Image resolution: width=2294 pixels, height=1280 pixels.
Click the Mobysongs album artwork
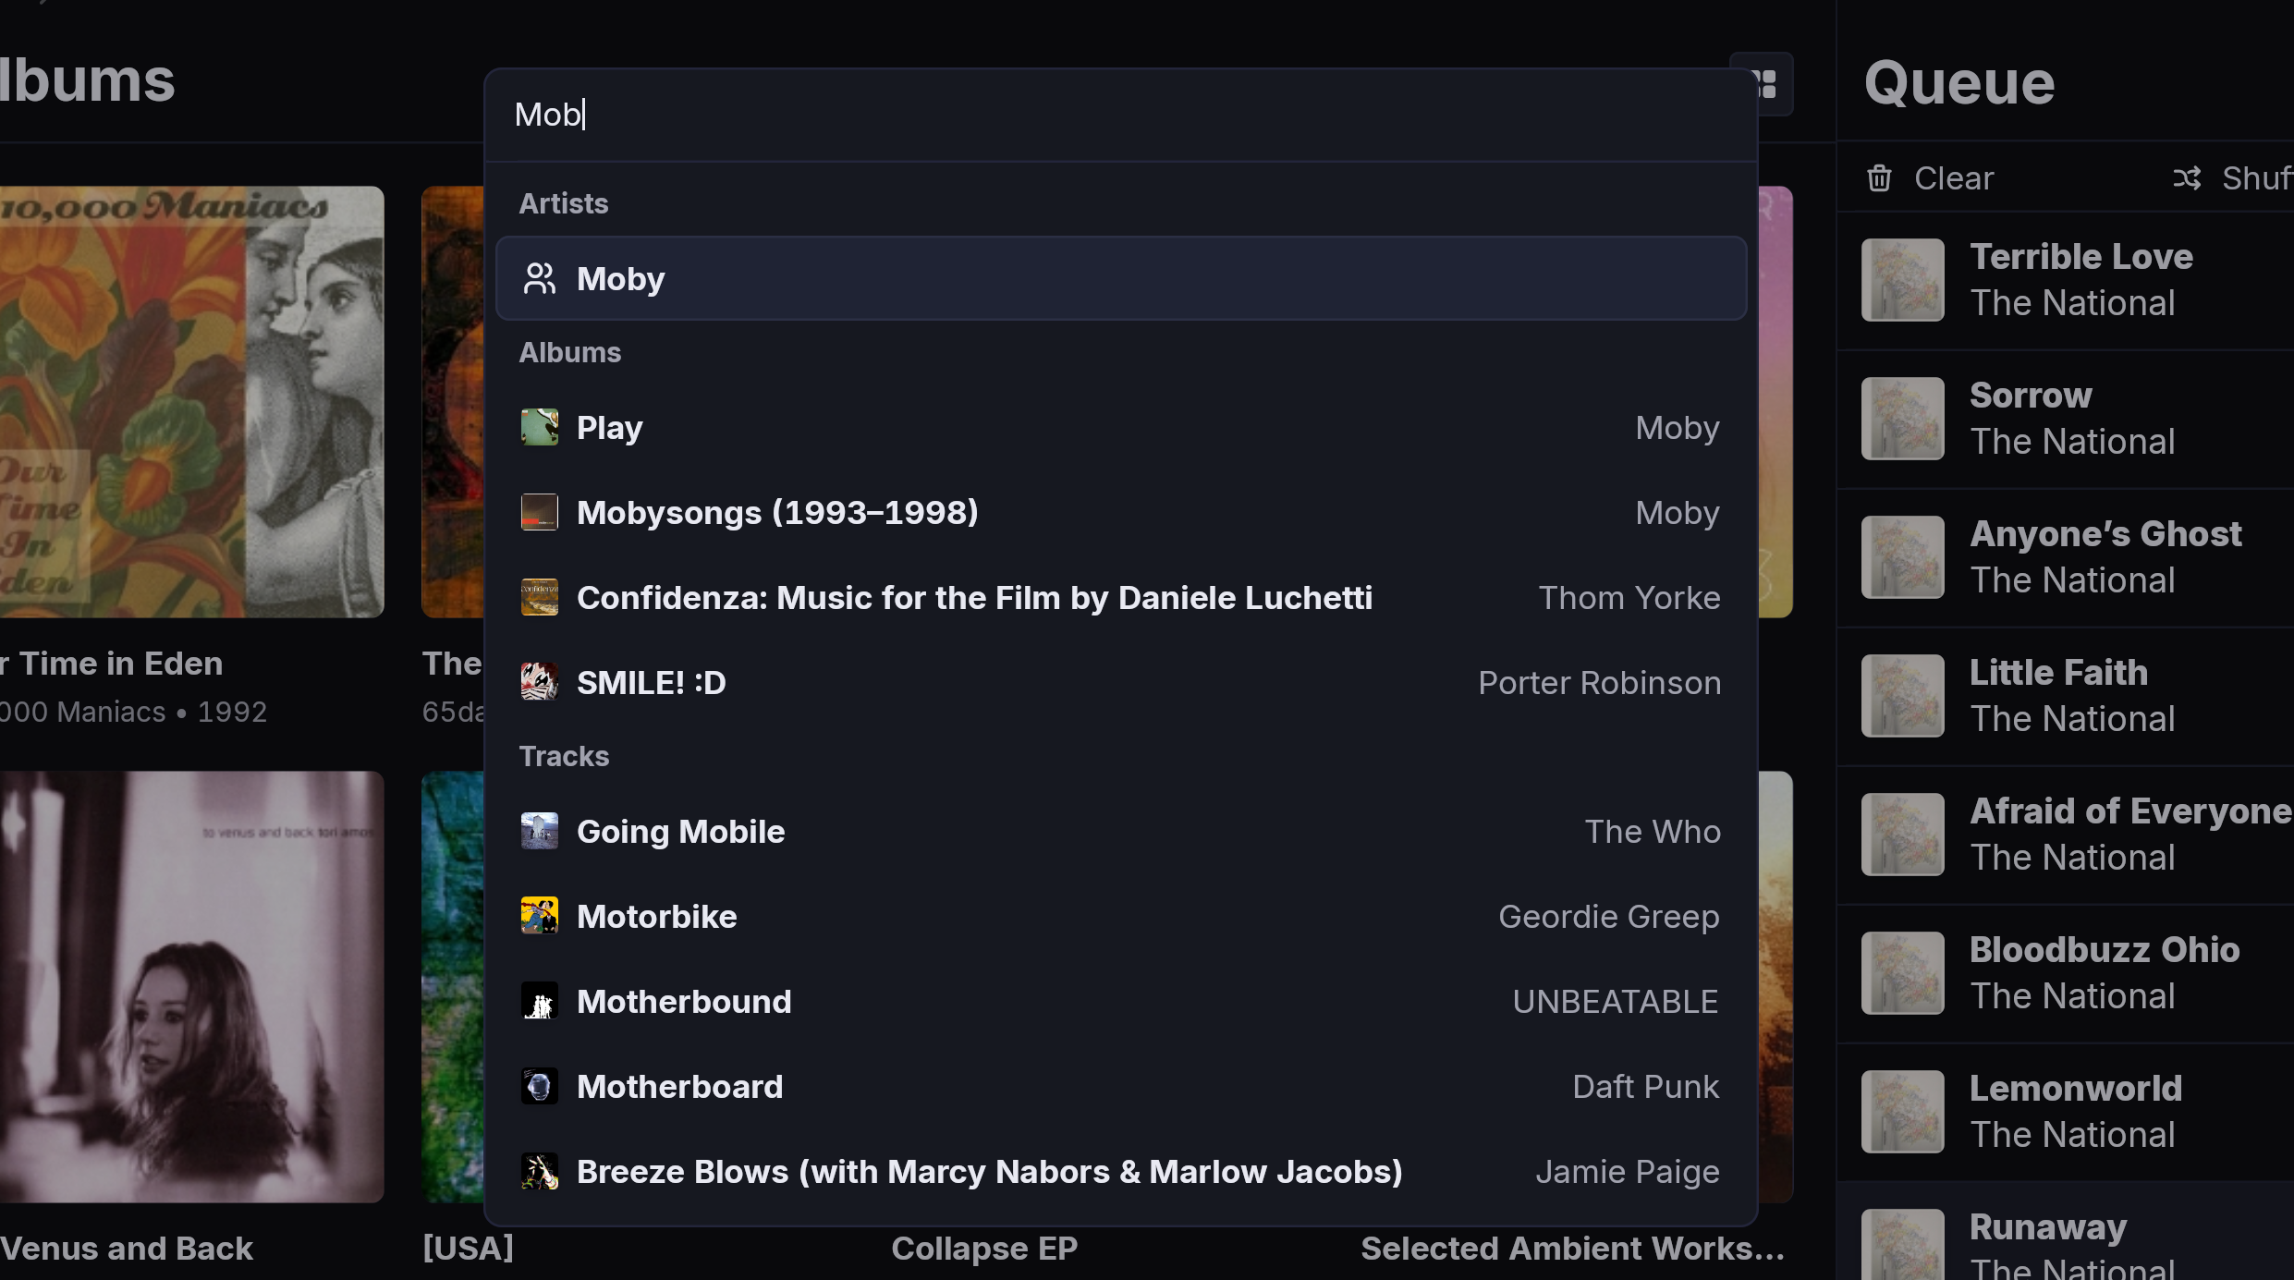click(540, 511)
